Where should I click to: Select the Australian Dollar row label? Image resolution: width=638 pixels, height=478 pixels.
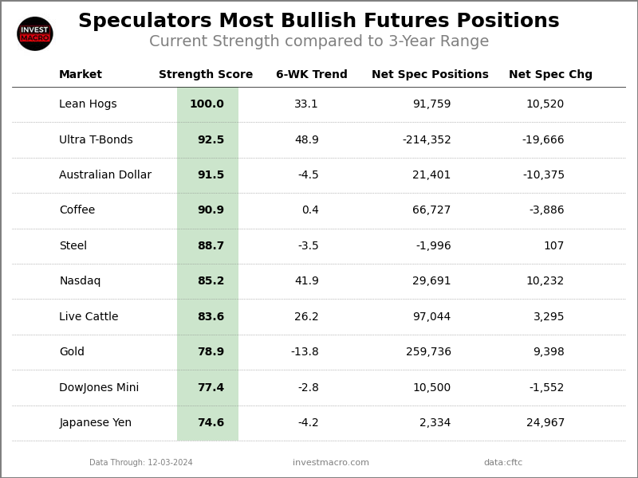(x=105, y=175)
